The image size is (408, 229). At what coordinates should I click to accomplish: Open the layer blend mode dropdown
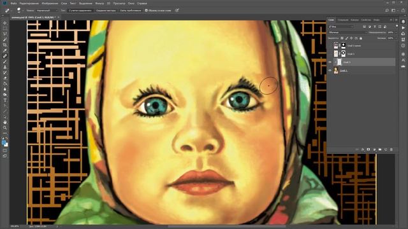pyautogui.click(x=347, y=32)
